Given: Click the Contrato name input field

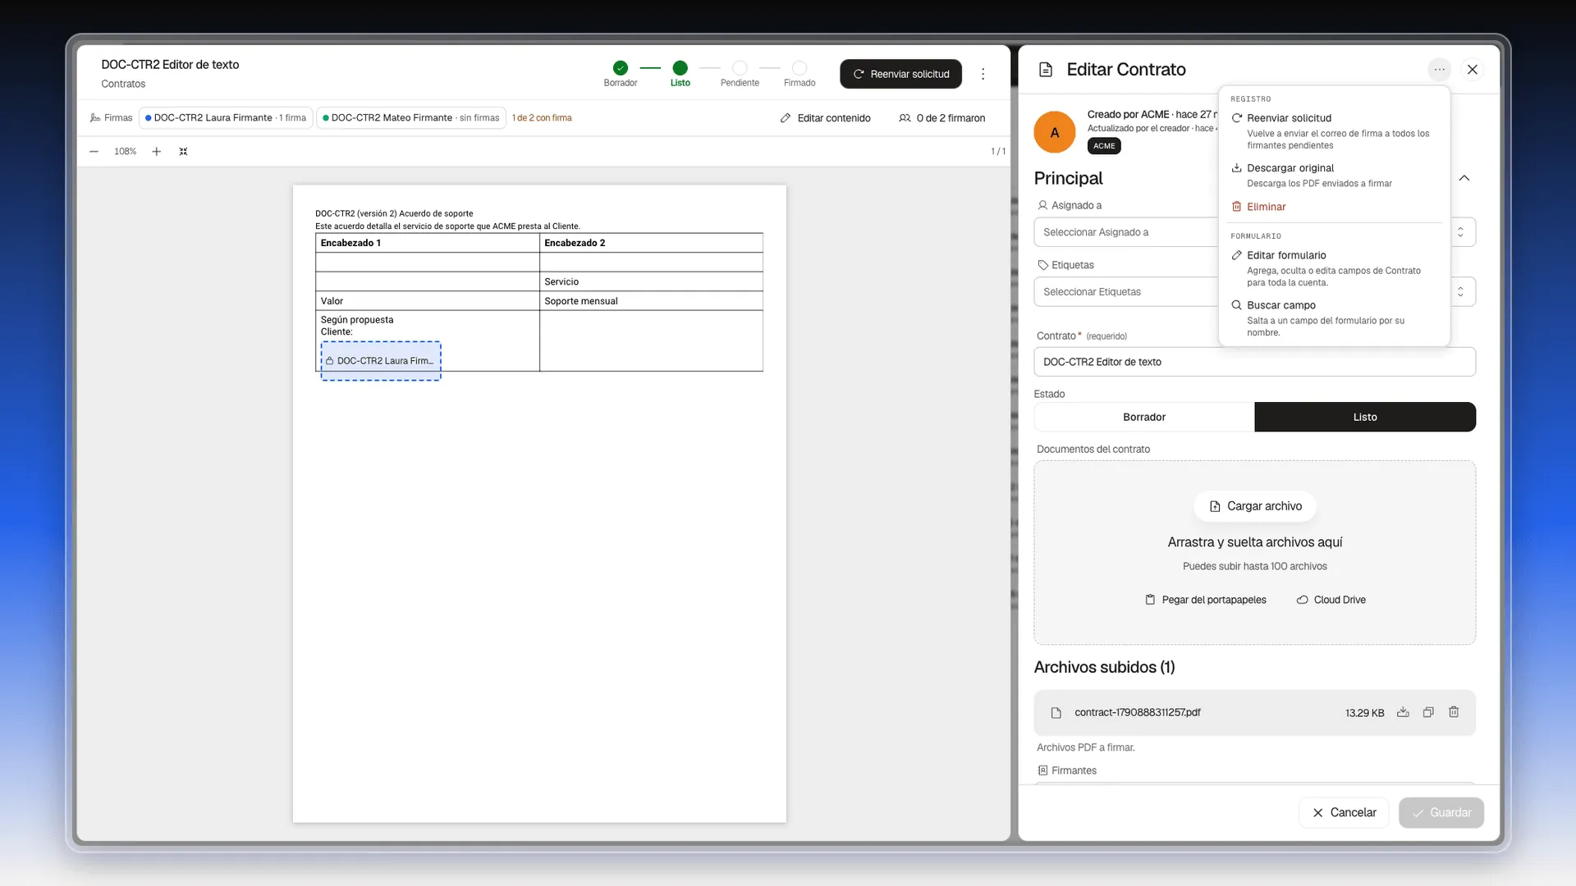Looking at the screenshot, I should [x=1254, y=362].
